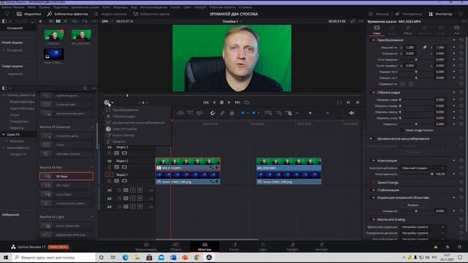This screenshot has width=468, height=263.
Task: Collapse the Resolve FX Key group
Action: click(x=92, y=167)
